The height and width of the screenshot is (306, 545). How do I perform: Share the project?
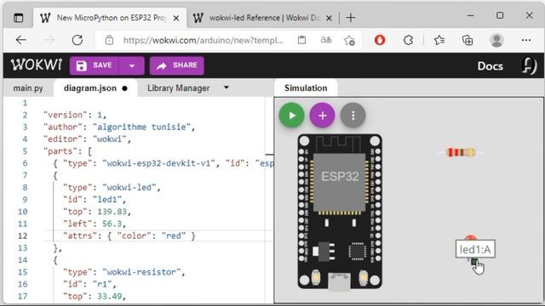[x=176, y=65]
